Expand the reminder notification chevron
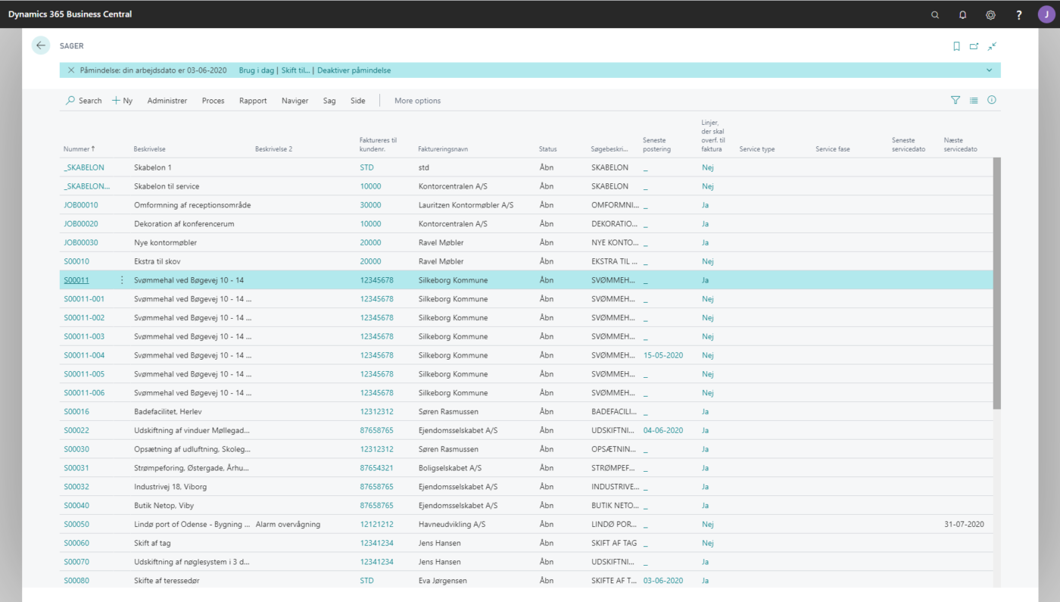1060x602 pixels. [989, 70]
